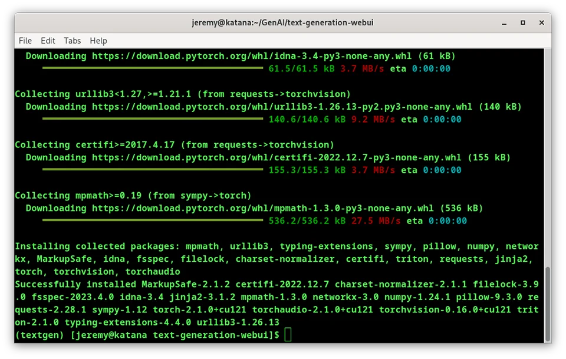Click 'typing-extensions-4.4.0' in the output
566x359 pixels.
point(128,322)
